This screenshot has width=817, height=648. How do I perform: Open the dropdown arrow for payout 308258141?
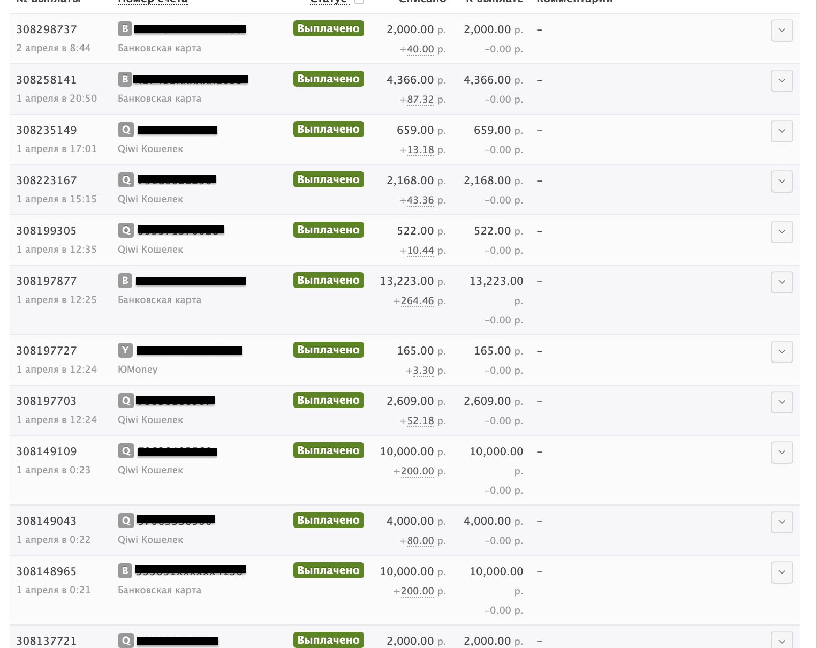tap(782, 81)
